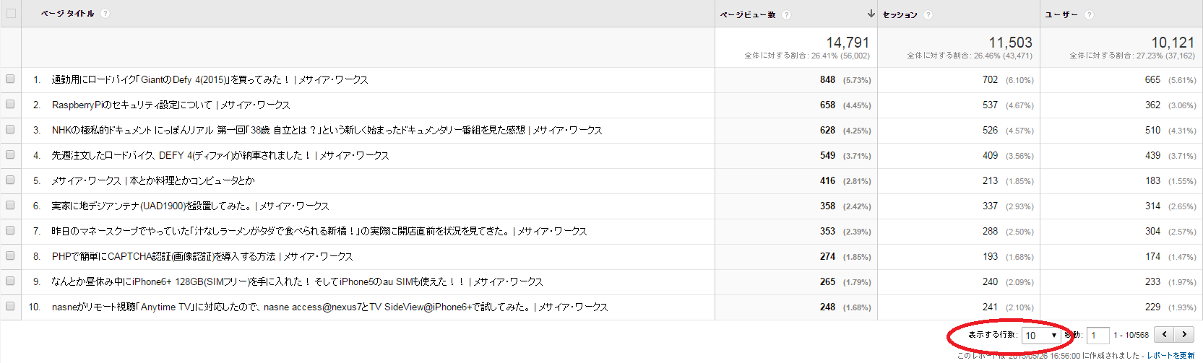Click help icon beside ユーザー header
1203x363 pixels.
(x=1089, y=14)
